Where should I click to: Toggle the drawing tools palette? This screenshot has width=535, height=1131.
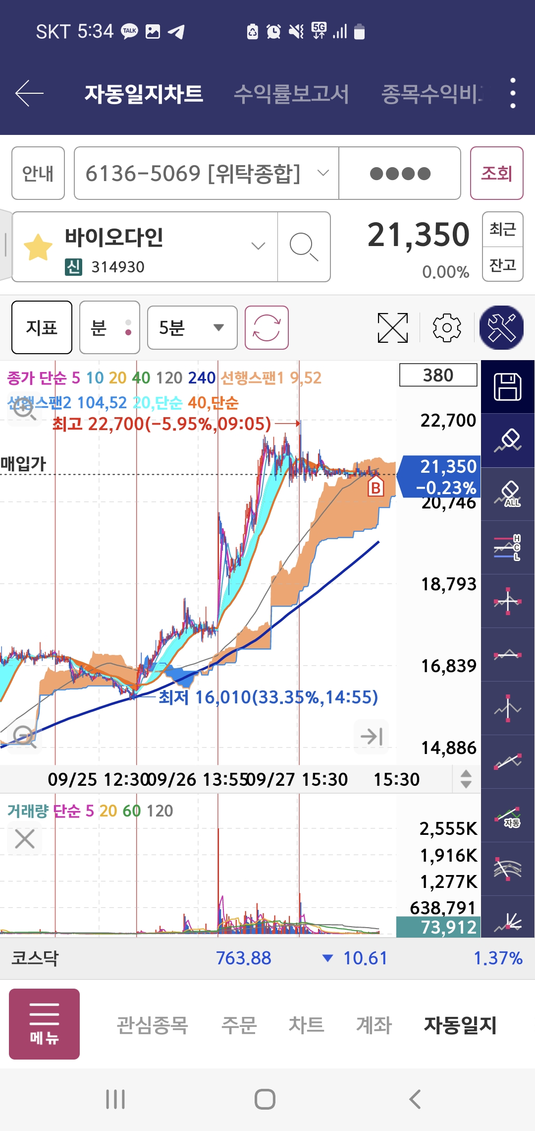coord(501,327)
